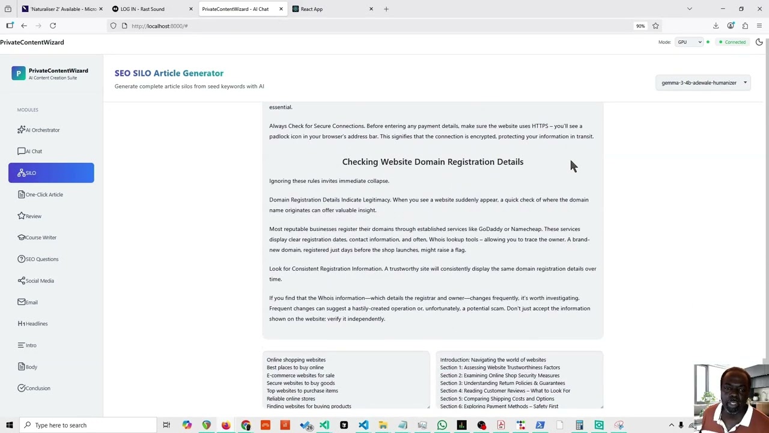This screenshot has height=433, width=769.
Task: Open the AI Orchestrator module
Action: pos(51,130)
